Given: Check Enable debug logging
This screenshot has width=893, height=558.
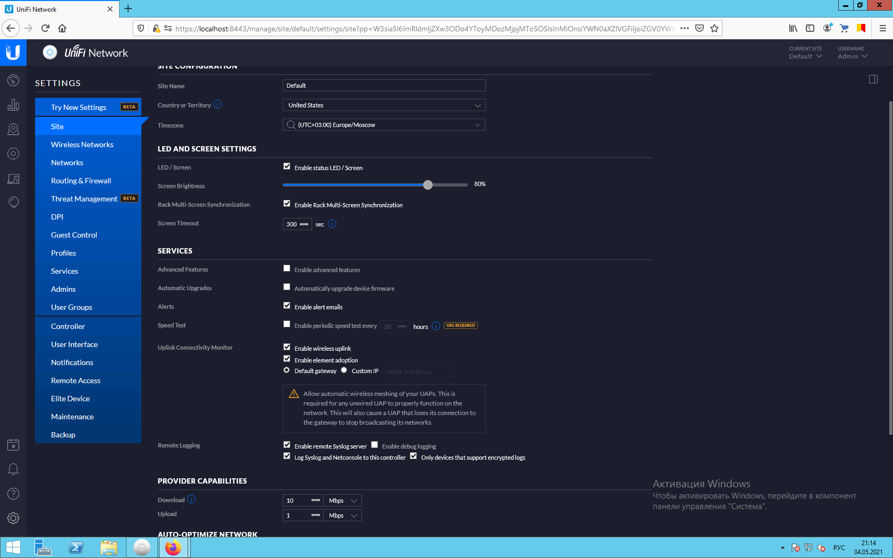Looking at the screenshot, I should (374, 445).
